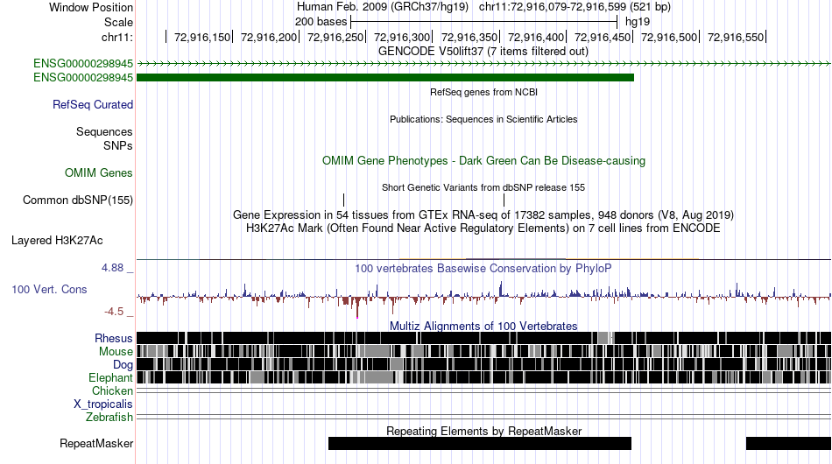
Task: Click the GTEx Gene Expression title
Action: click(x=483, y=214)
